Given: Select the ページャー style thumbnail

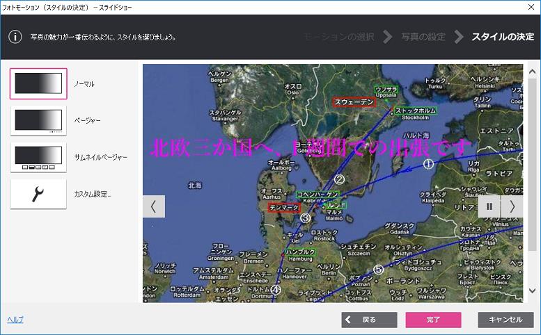Looking at the screenshot, I should pyautogui.click(x=38, y=120).
